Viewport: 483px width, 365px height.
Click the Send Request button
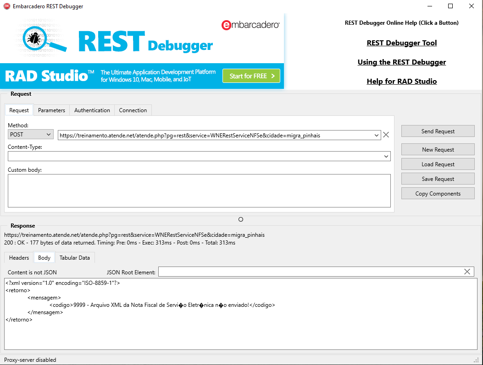click(438, 131)
